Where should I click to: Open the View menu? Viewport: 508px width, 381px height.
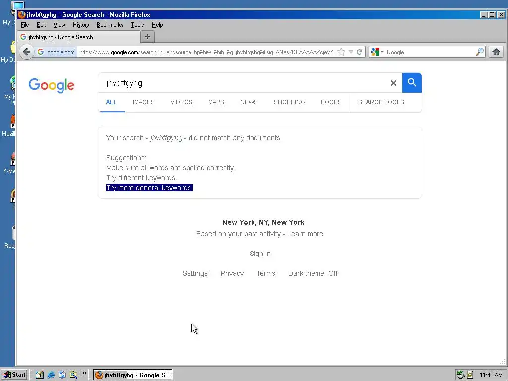click(x=59, y=25)
